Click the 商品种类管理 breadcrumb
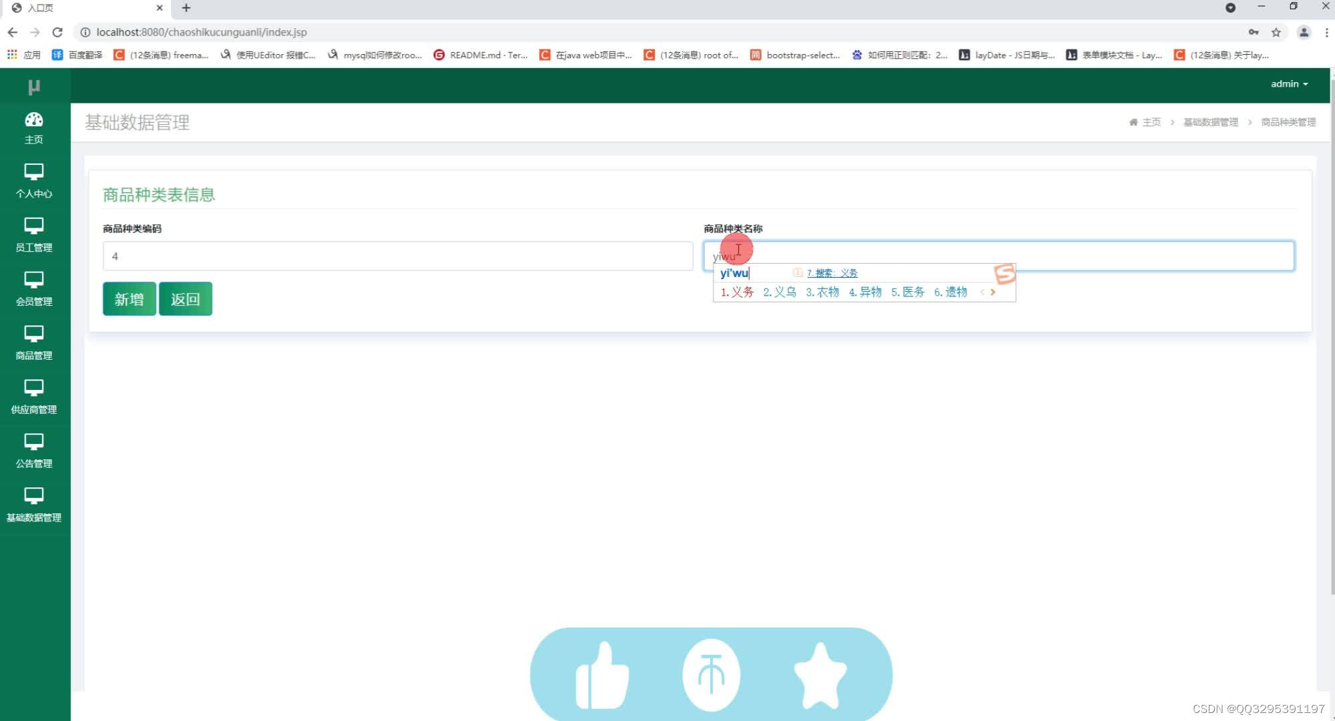 point(1288,122)
